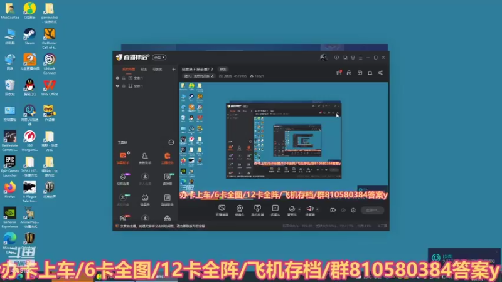
Task: Select the YY语音 desktop icon
Action: [x=50, y=113]
